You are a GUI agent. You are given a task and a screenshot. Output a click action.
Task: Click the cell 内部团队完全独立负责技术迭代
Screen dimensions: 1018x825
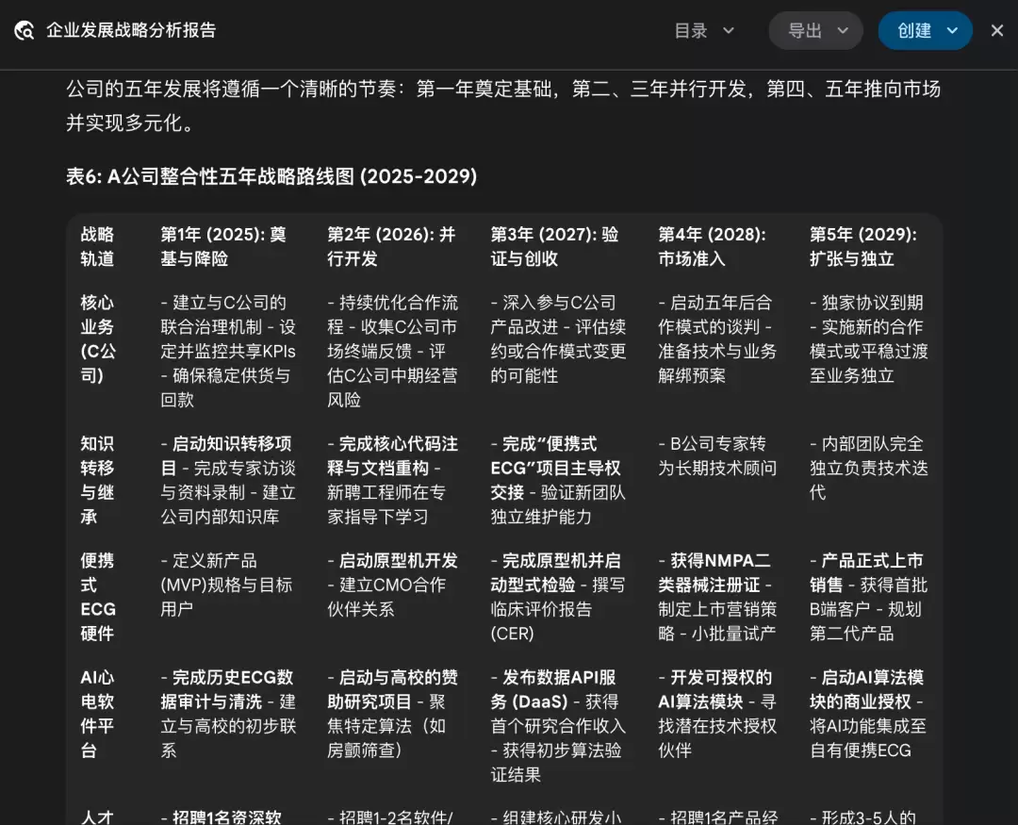[x=869, y=468]
